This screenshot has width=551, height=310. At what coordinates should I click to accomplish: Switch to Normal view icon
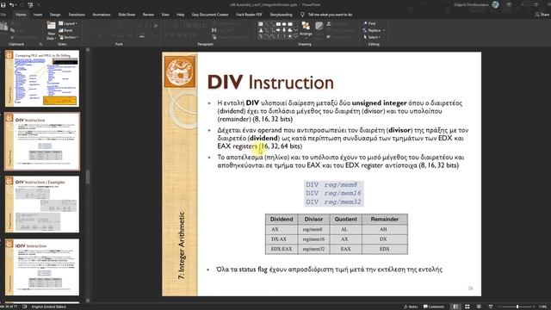(455, 307)
